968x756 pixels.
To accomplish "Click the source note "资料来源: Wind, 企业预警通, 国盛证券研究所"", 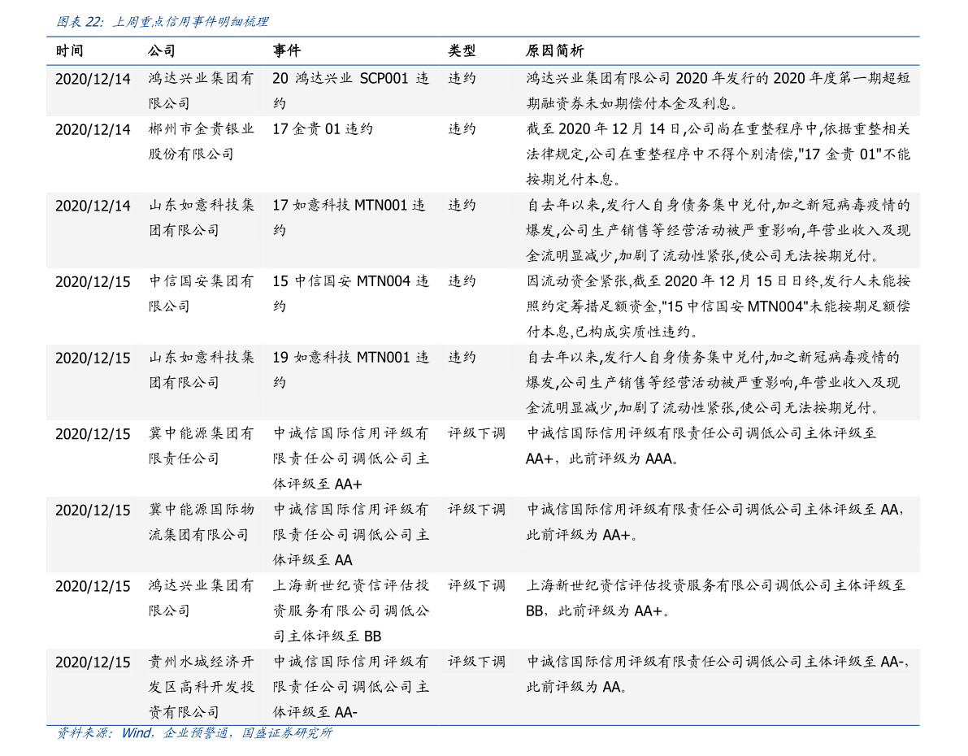I will (194, 733).
